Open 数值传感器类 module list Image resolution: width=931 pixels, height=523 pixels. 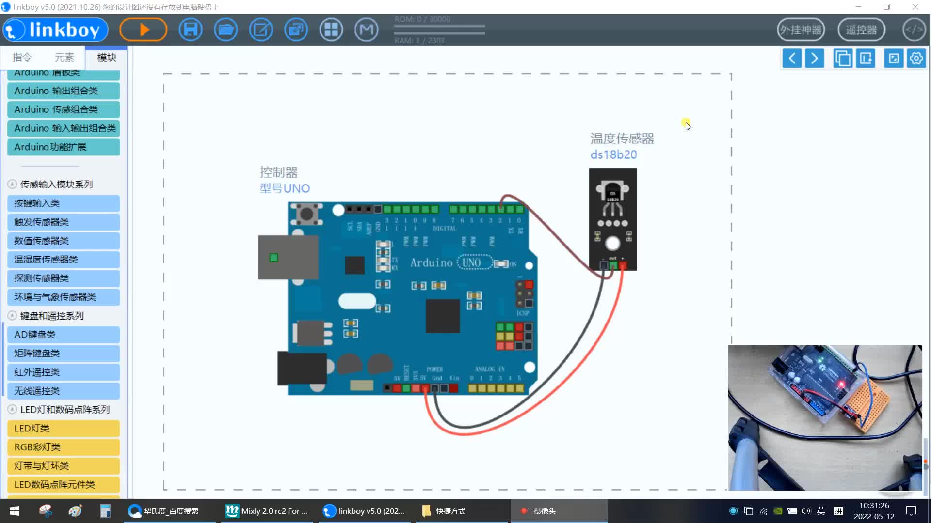[64, 241]
